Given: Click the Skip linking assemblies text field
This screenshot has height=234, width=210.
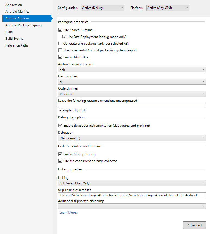Looking at the screenshot, I should click(x=132, y=195).
